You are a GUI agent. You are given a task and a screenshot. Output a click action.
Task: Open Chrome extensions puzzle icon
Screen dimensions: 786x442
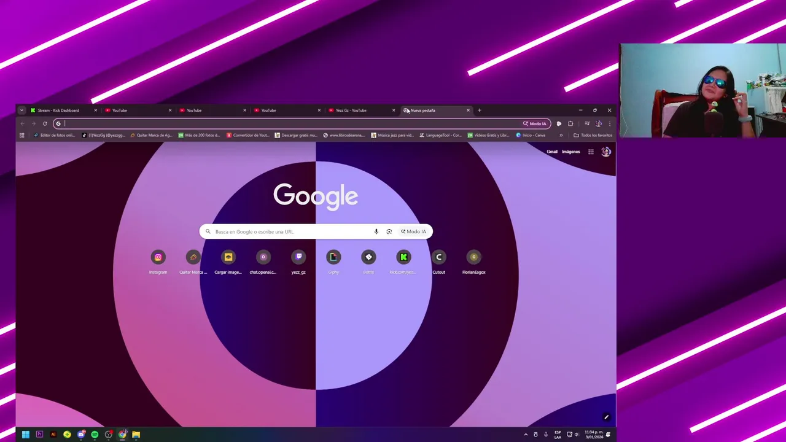(x=570, y=123)
